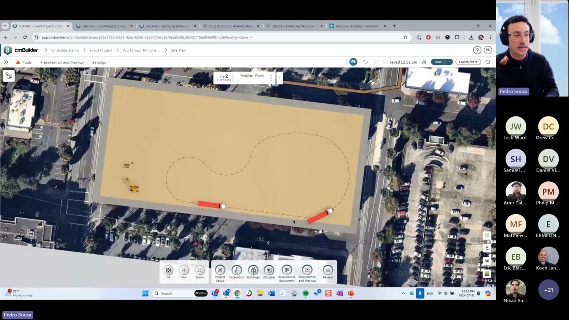
Task: Select the ms 2 milestone marker
Action: (x=224, y=77)
